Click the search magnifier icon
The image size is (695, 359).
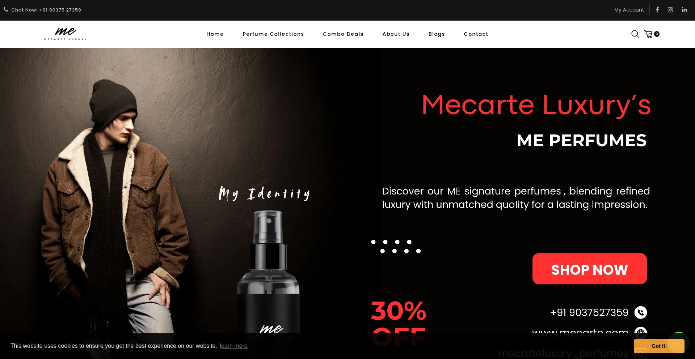point(635,34)
